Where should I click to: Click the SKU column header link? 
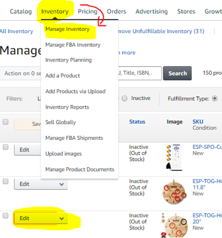click(x=198, y=121)
